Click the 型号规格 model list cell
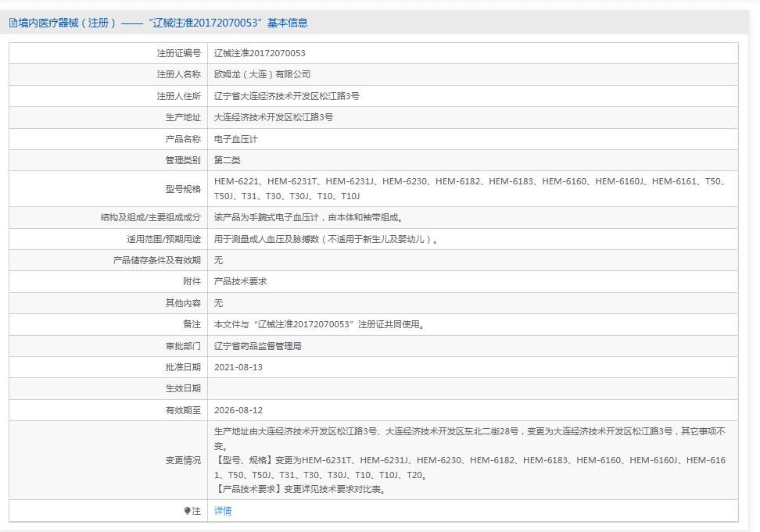This screenshot has width=760, height=532. tap(469, 187)
